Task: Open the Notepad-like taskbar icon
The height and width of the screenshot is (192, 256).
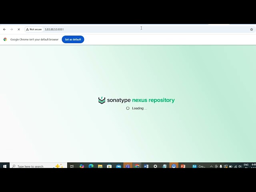Action: point(164,166)
